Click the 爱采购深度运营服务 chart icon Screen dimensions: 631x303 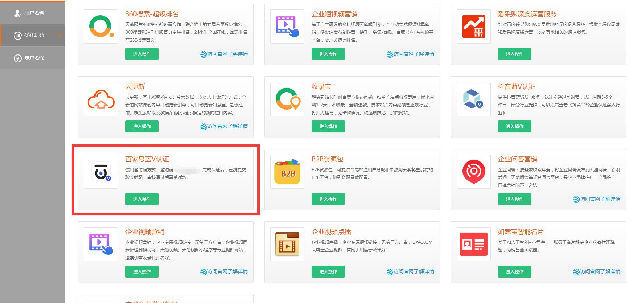pyautogui.click(x=474, y=26)
